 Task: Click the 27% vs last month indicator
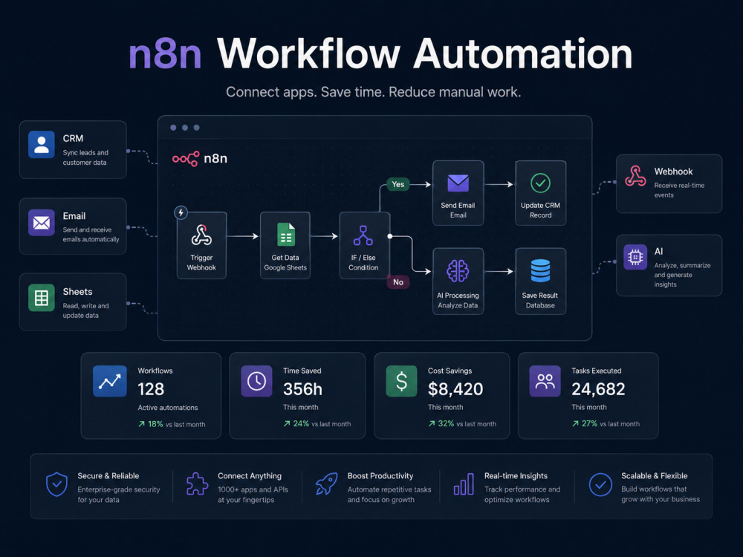click(606, 424)
